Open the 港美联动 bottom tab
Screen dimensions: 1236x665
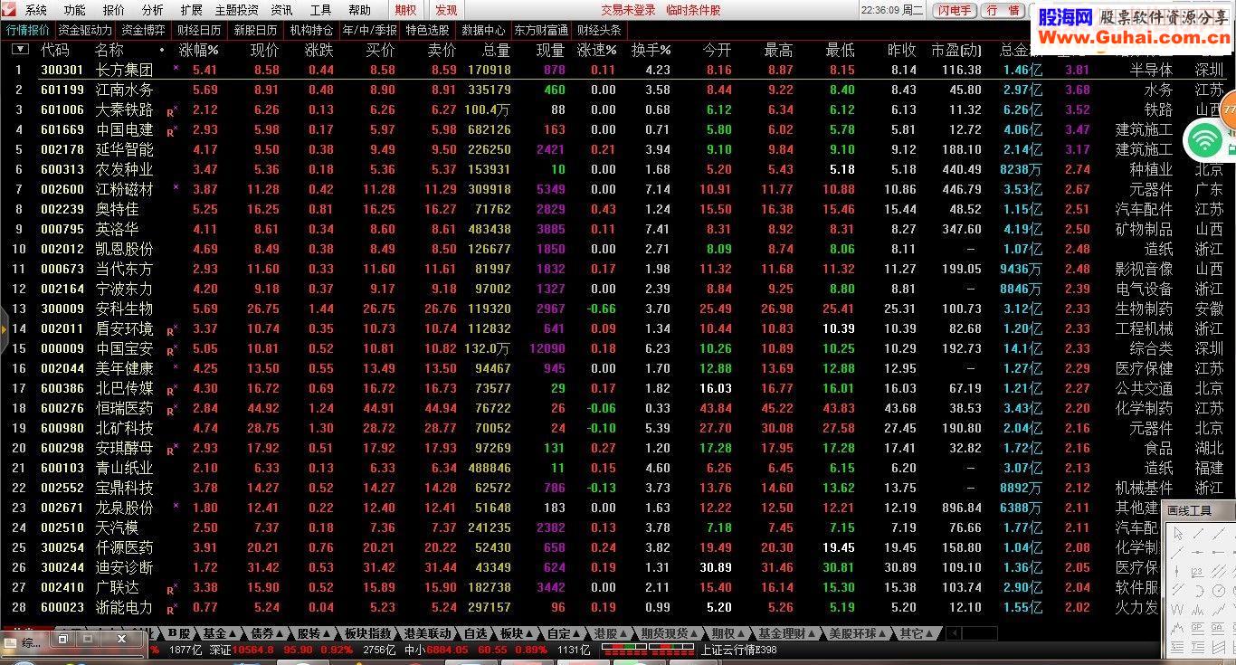pos(428,633)
